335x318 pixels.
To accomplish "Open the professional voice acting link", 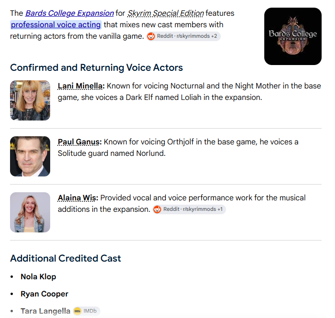I will tap(56, 25).
